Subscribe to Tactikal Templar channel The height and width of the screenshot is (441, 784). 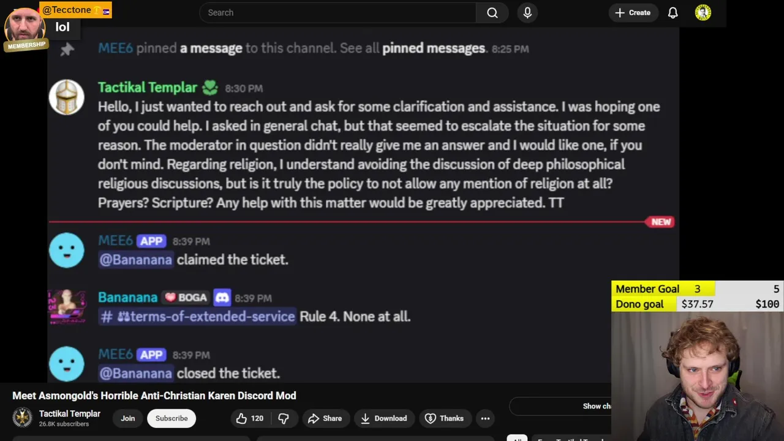click(171, 418)
